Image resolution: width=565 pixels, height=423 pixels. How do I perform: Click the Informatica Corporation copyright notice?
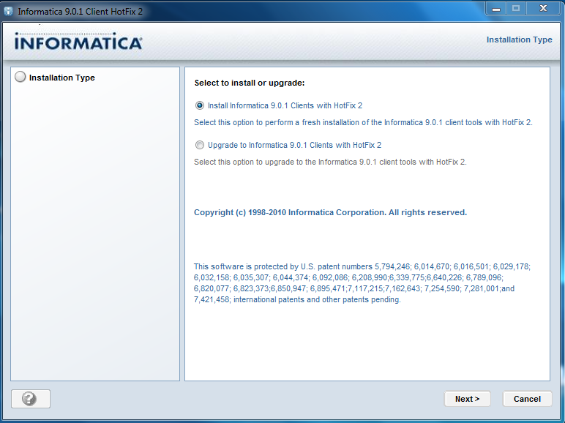click(330, 212)
